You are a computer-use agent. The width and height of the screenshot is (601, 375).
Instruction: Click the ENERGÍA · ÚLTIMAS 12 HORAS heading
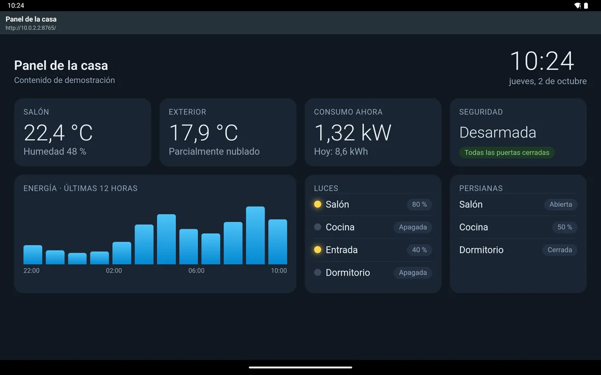click(x=80, y=188)
